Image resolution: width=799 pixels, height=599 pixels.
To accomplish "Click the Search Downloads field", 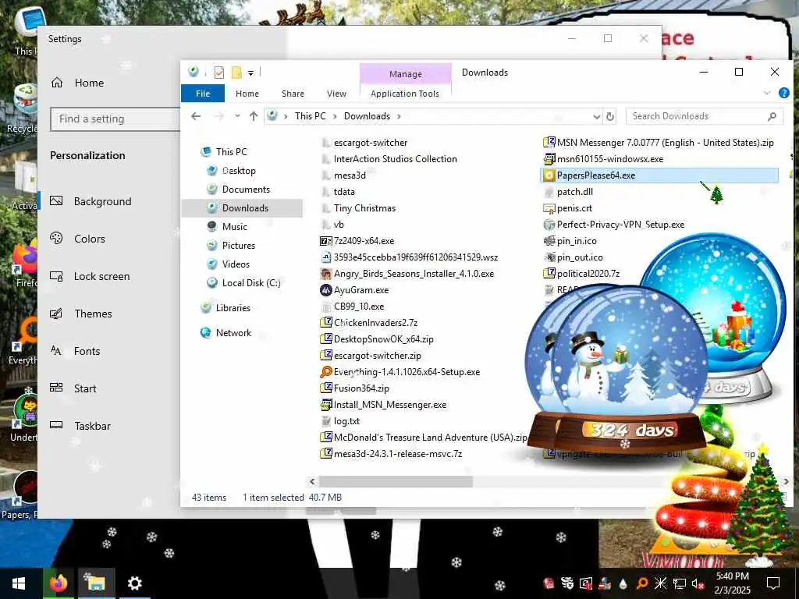I will (705, 116).
